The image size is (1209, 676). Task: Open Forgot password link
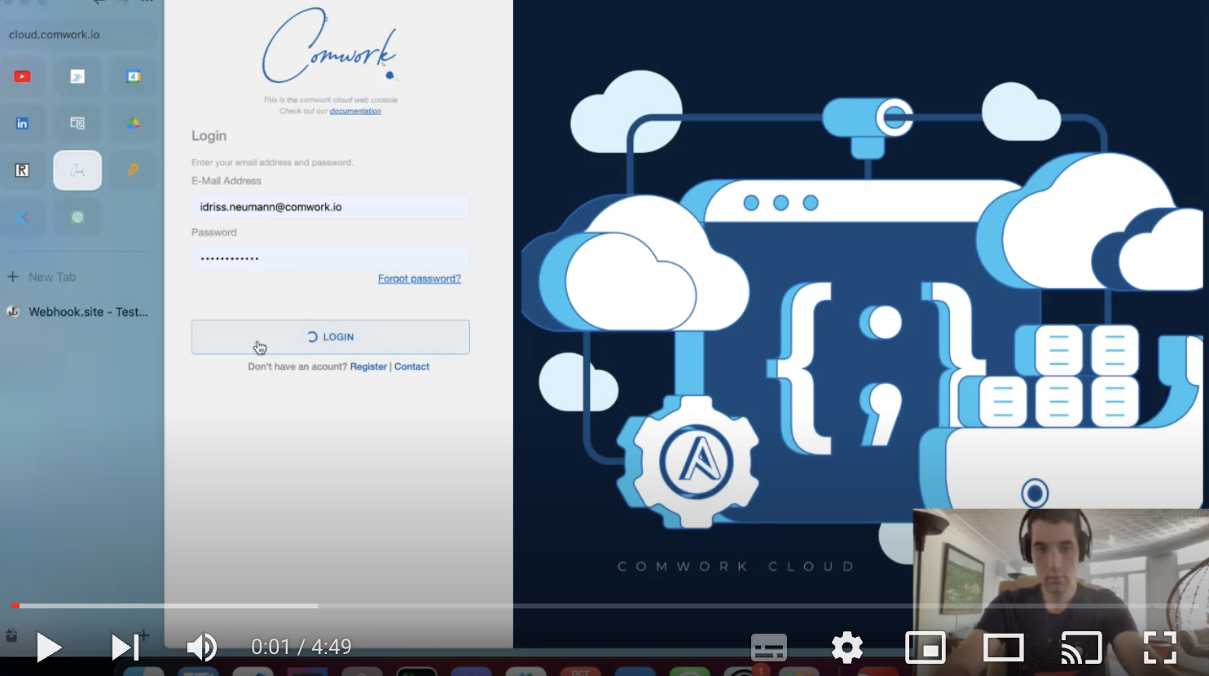(x=420, y=279)
